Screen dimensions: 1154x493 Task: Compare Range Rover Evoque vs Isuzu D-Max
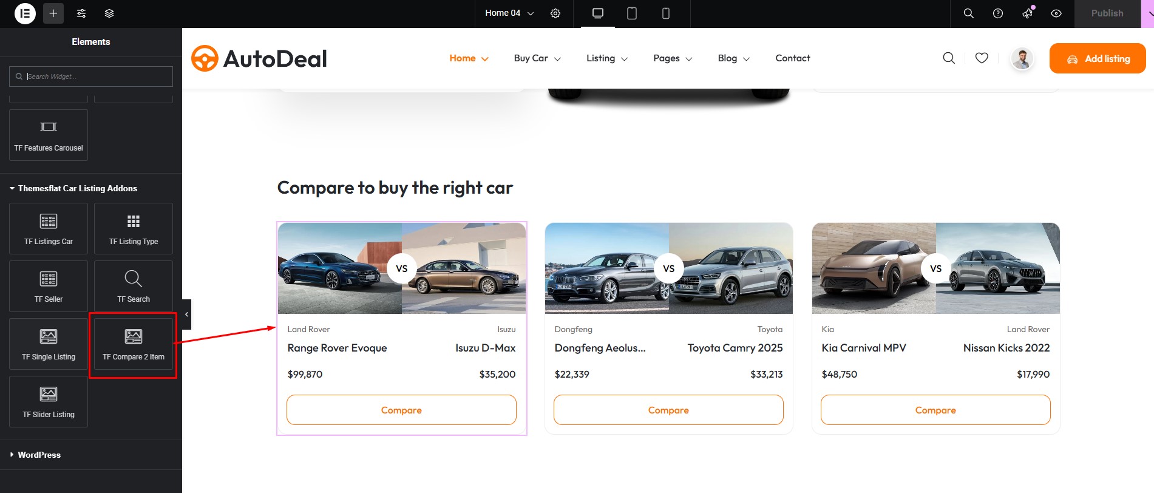coord(401,410)
